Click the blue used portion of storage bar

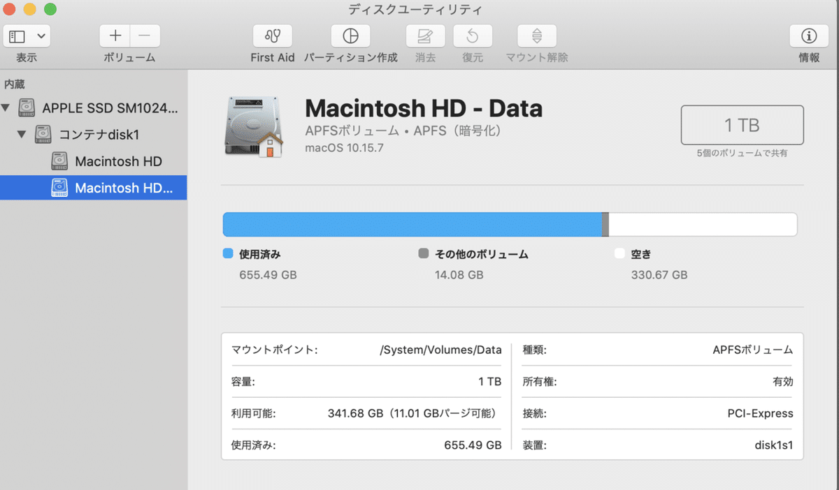tap(413, 224)
